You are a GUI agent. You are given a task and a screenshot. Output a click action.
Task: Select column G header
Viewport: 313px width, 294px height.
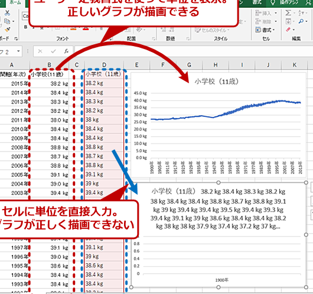pyautogui.click(x=189, y=65)
